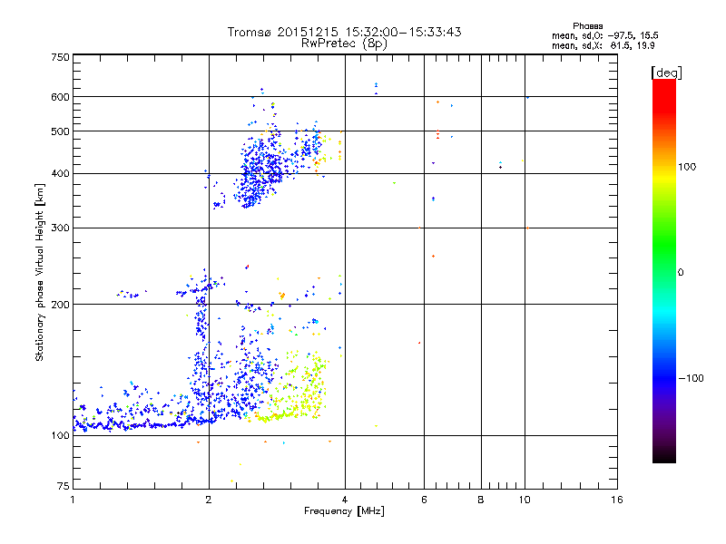Click y-axis tick label '500'
The height and width of the screenshot is (544, 726).
pos(60,131)
